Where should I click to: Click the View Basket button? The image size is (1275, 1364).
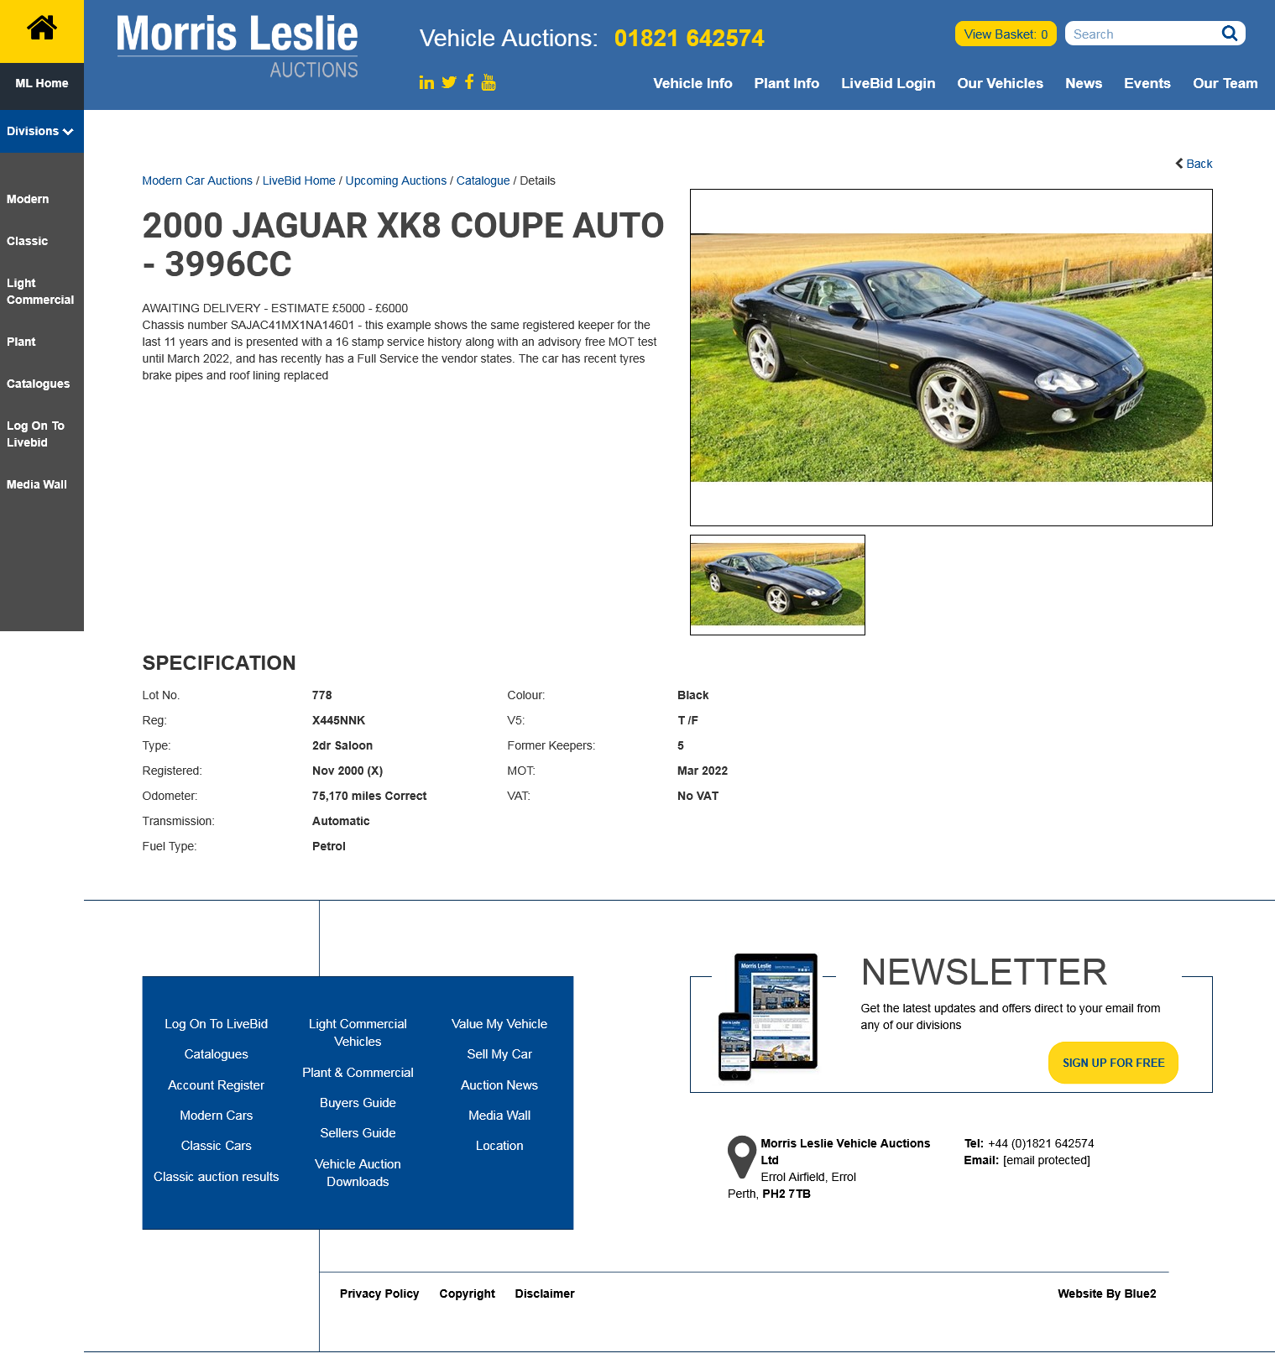click(1006, 34)
